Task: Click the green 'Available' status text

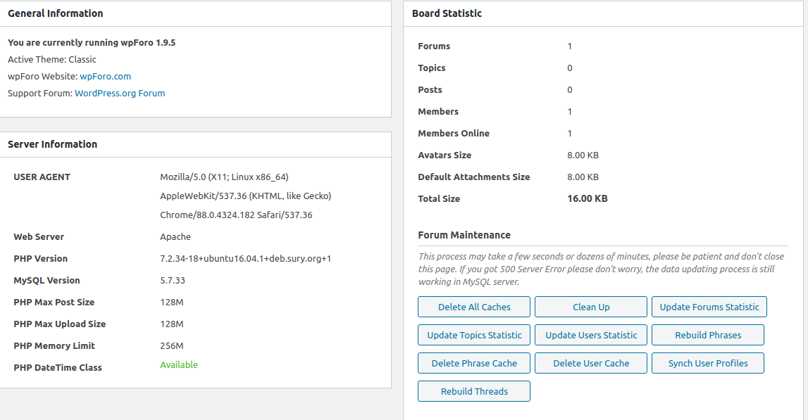Action: 179,365
